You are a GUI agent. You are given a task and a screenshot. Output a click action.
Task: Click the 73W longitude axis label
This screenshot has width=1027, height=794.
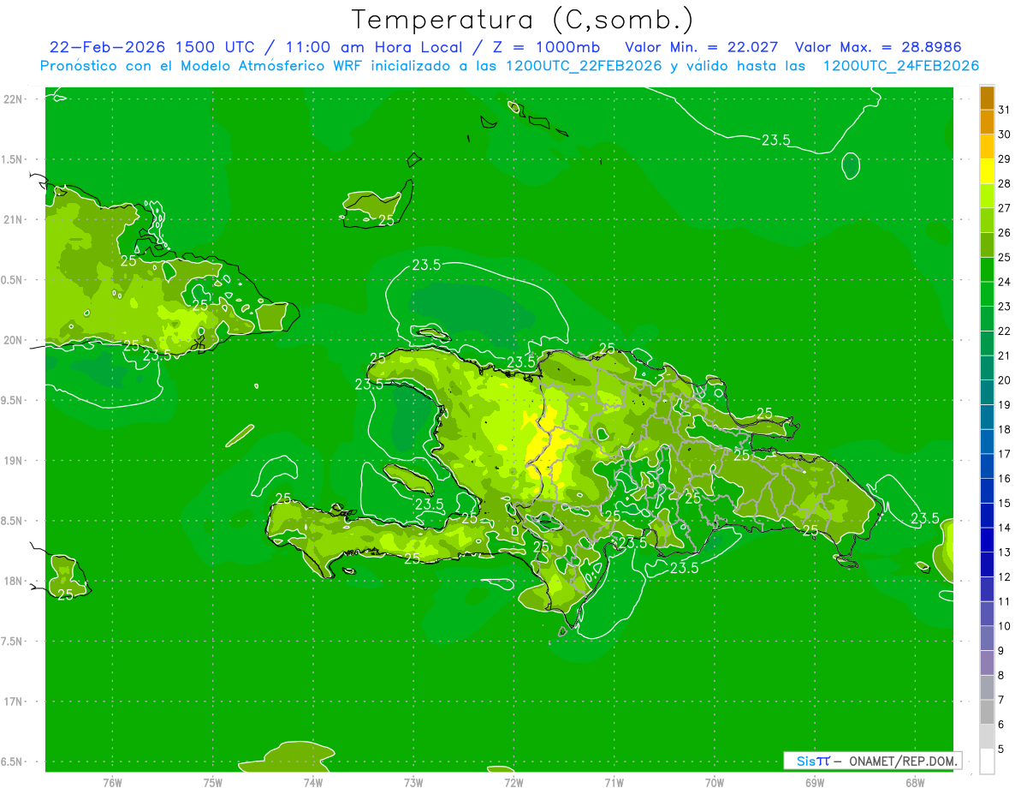413,783
